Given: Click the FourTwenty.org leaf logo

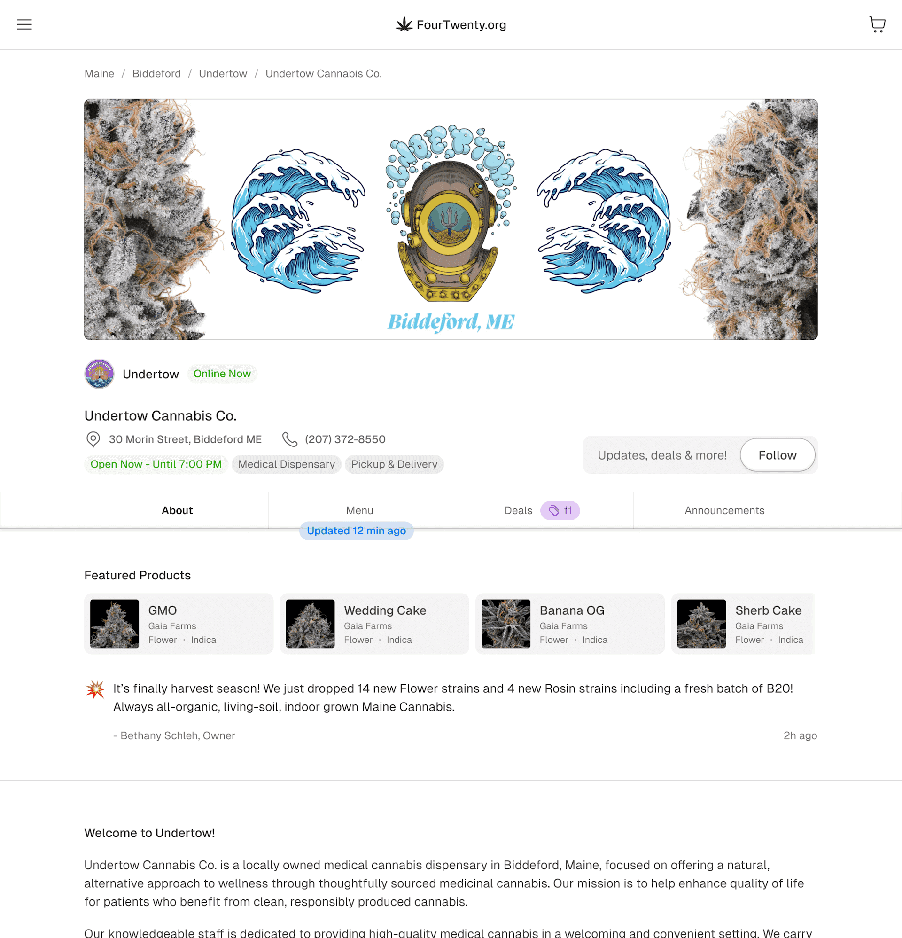Looking at the screenshot, I should coord(404,24).
